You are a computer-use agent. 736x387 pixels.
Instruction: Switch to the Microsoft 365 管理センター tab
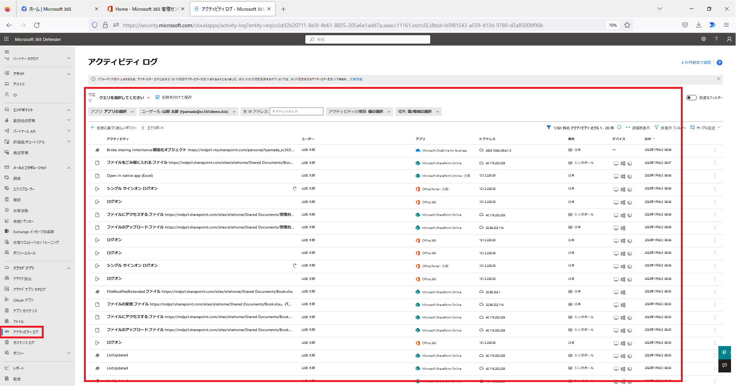[146, 9]
